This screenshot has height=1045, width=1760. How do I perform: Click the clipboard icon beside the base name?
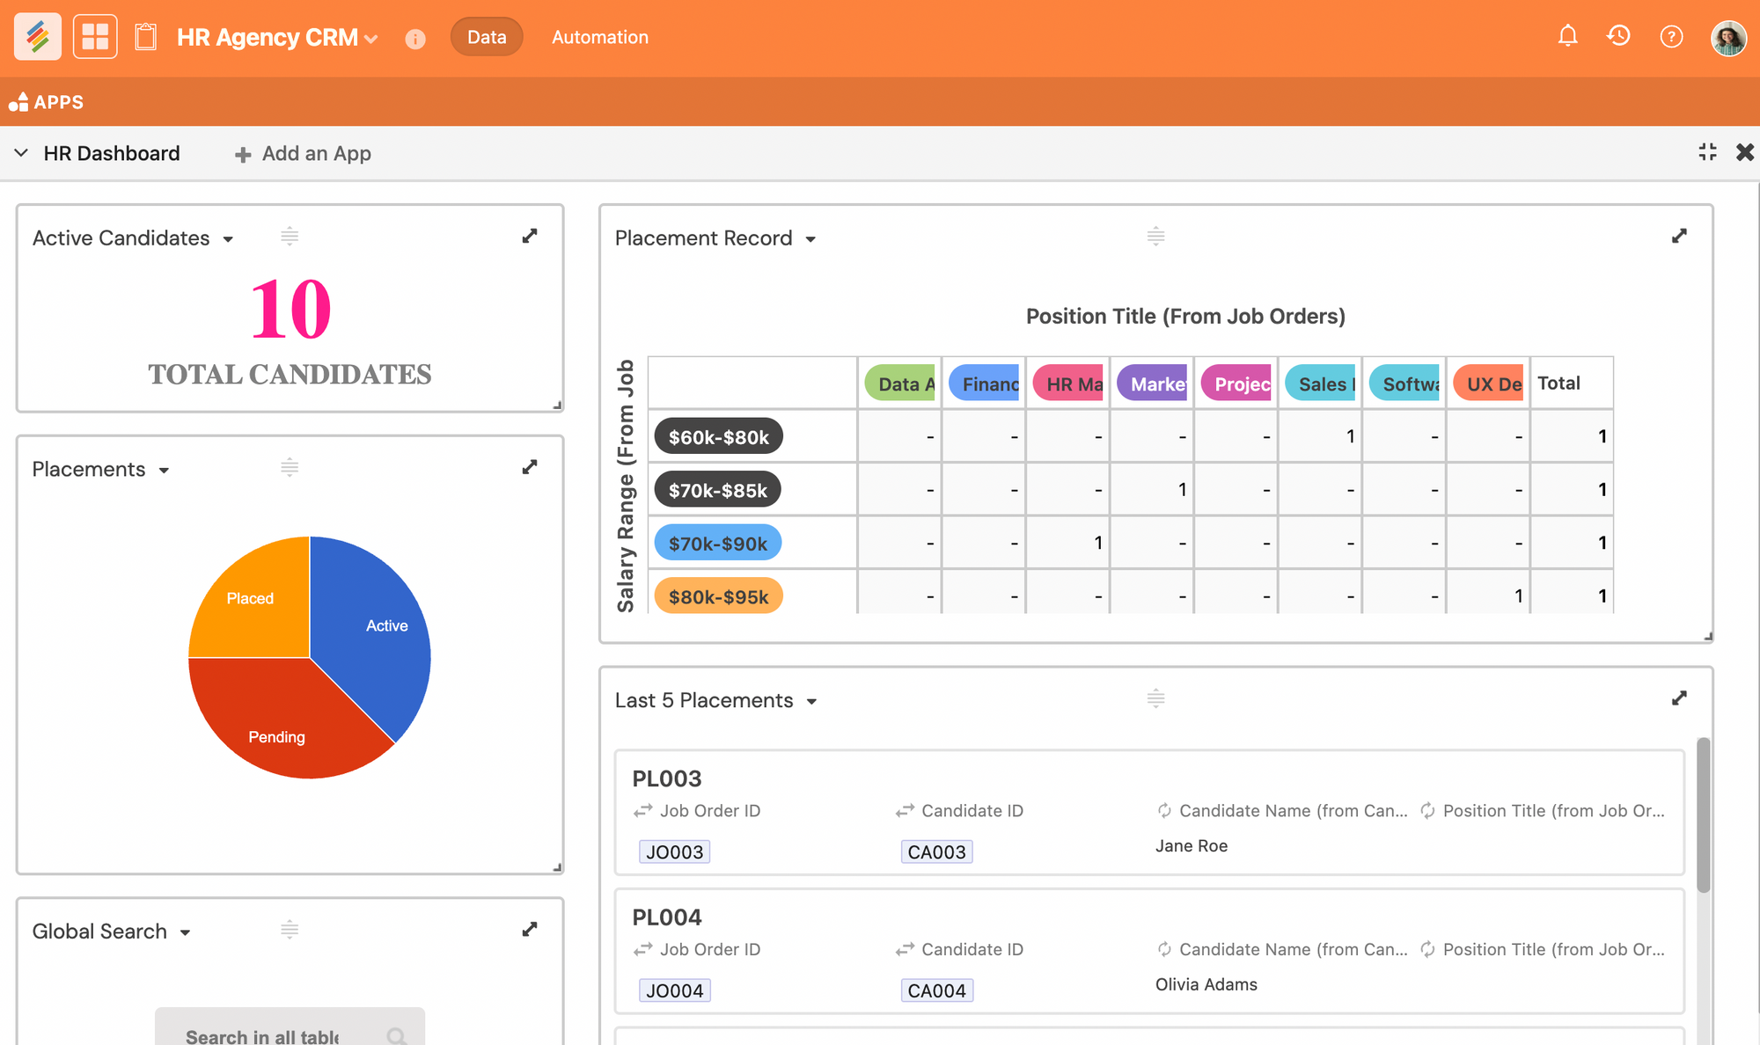[x=146, y=37]
